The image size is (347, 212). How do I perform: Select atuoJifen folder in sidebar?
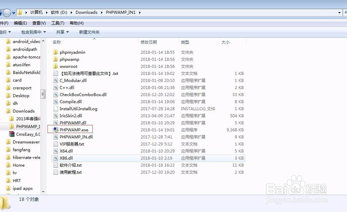[18, 65]
